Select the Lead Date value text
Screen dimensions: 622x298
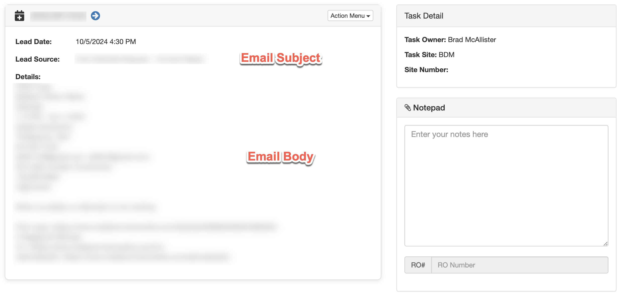pos(106,42)
